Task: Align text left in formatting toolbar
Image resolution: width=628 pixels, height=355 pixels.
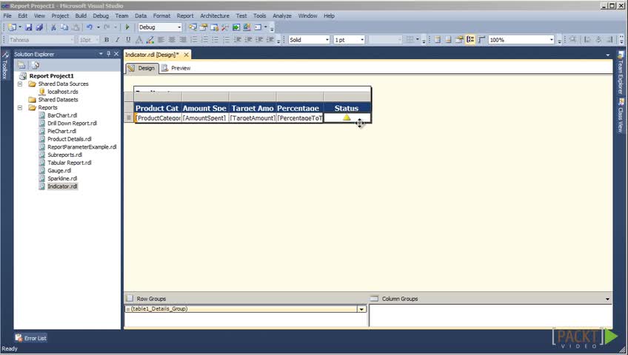Action: pyautogui.click(x=161, y=40)
